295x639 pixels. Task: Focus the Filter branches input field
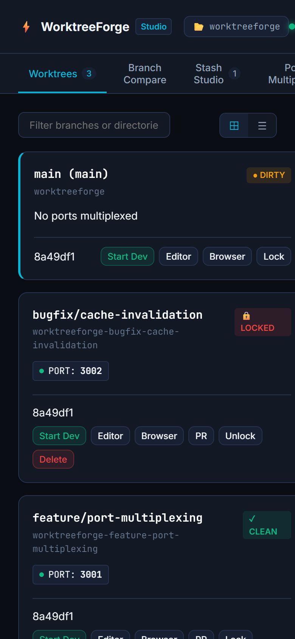point(94,125)
